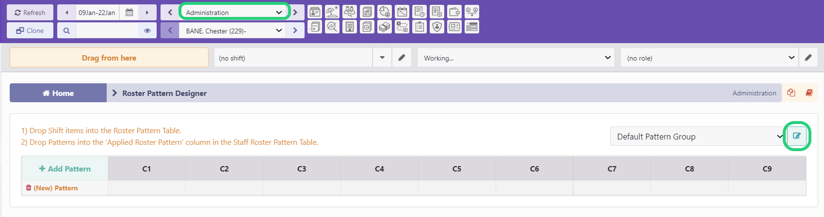Go to Home breadcrumb
The width and height of the screenshot is (824, 217).
[x=58, y=93]
